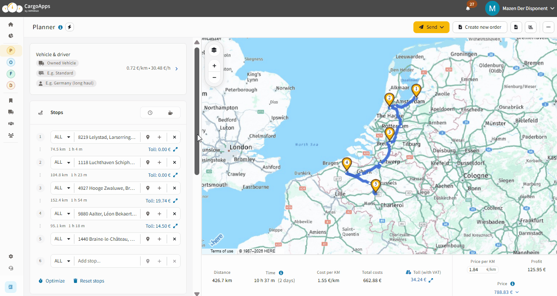
Task: Click the Planner info icon
Action: [60, 27]
